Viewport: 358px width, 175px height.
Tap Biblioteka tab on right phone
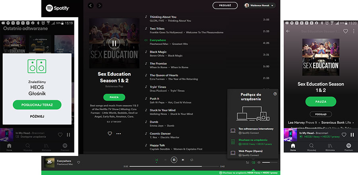pos(330,147)
